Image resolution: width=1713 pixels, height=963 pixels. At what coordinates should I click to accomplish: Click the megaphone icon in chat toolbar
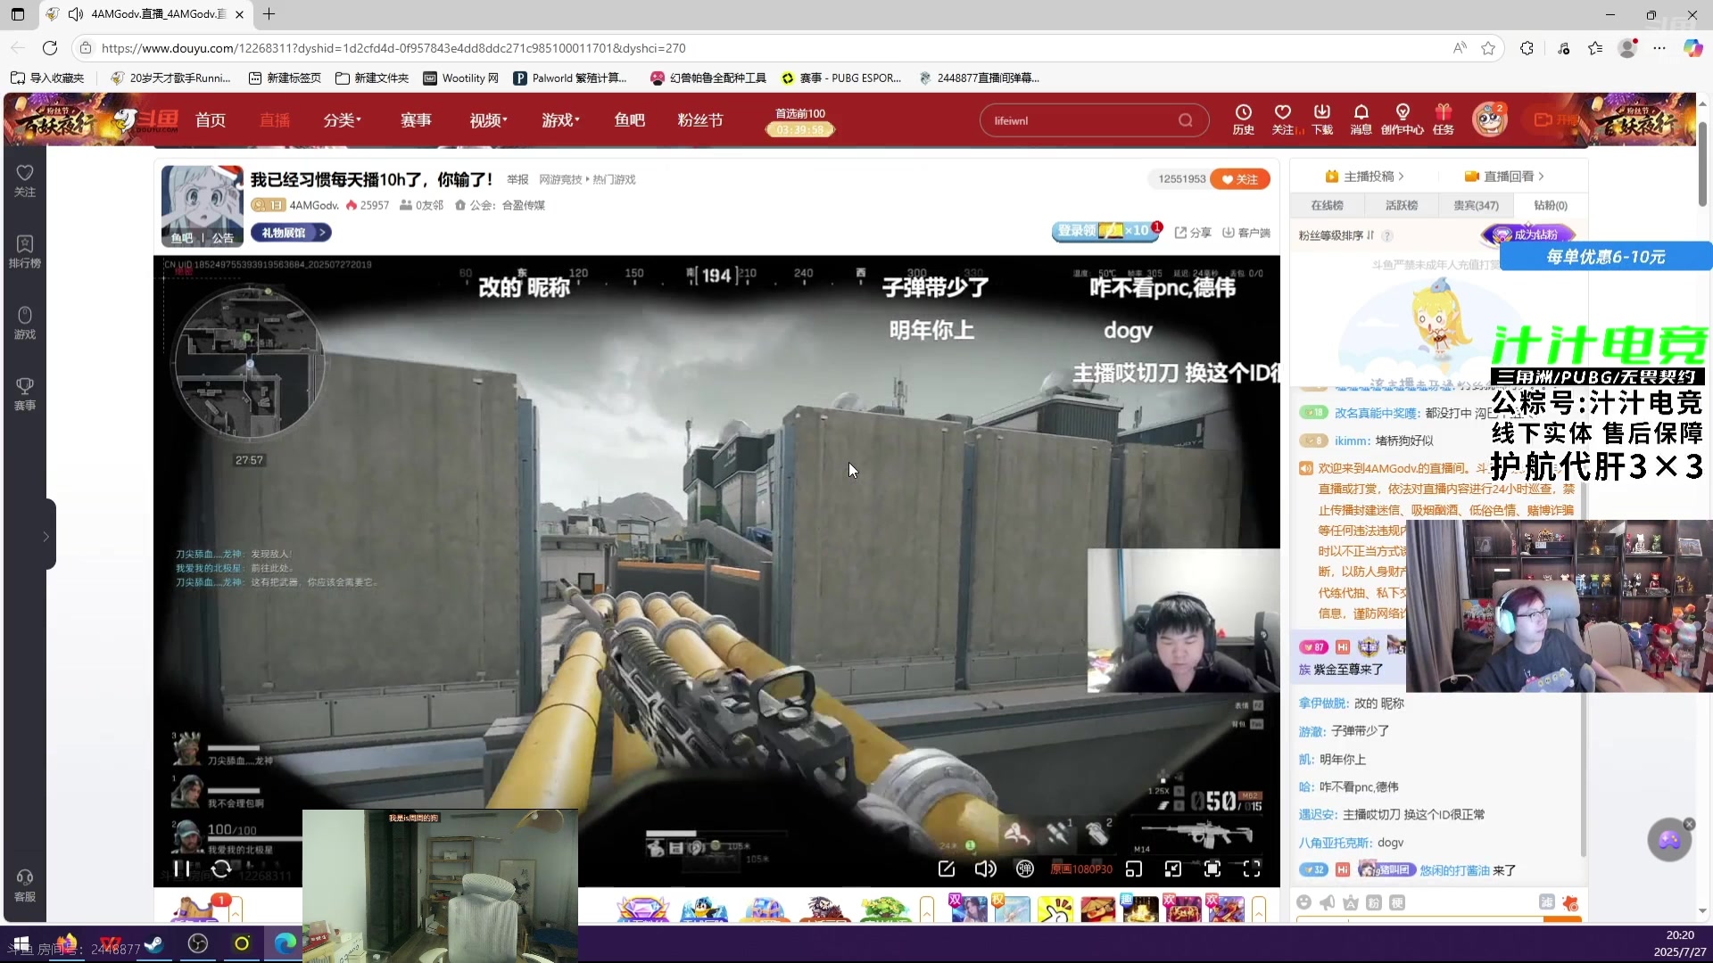1328,902
